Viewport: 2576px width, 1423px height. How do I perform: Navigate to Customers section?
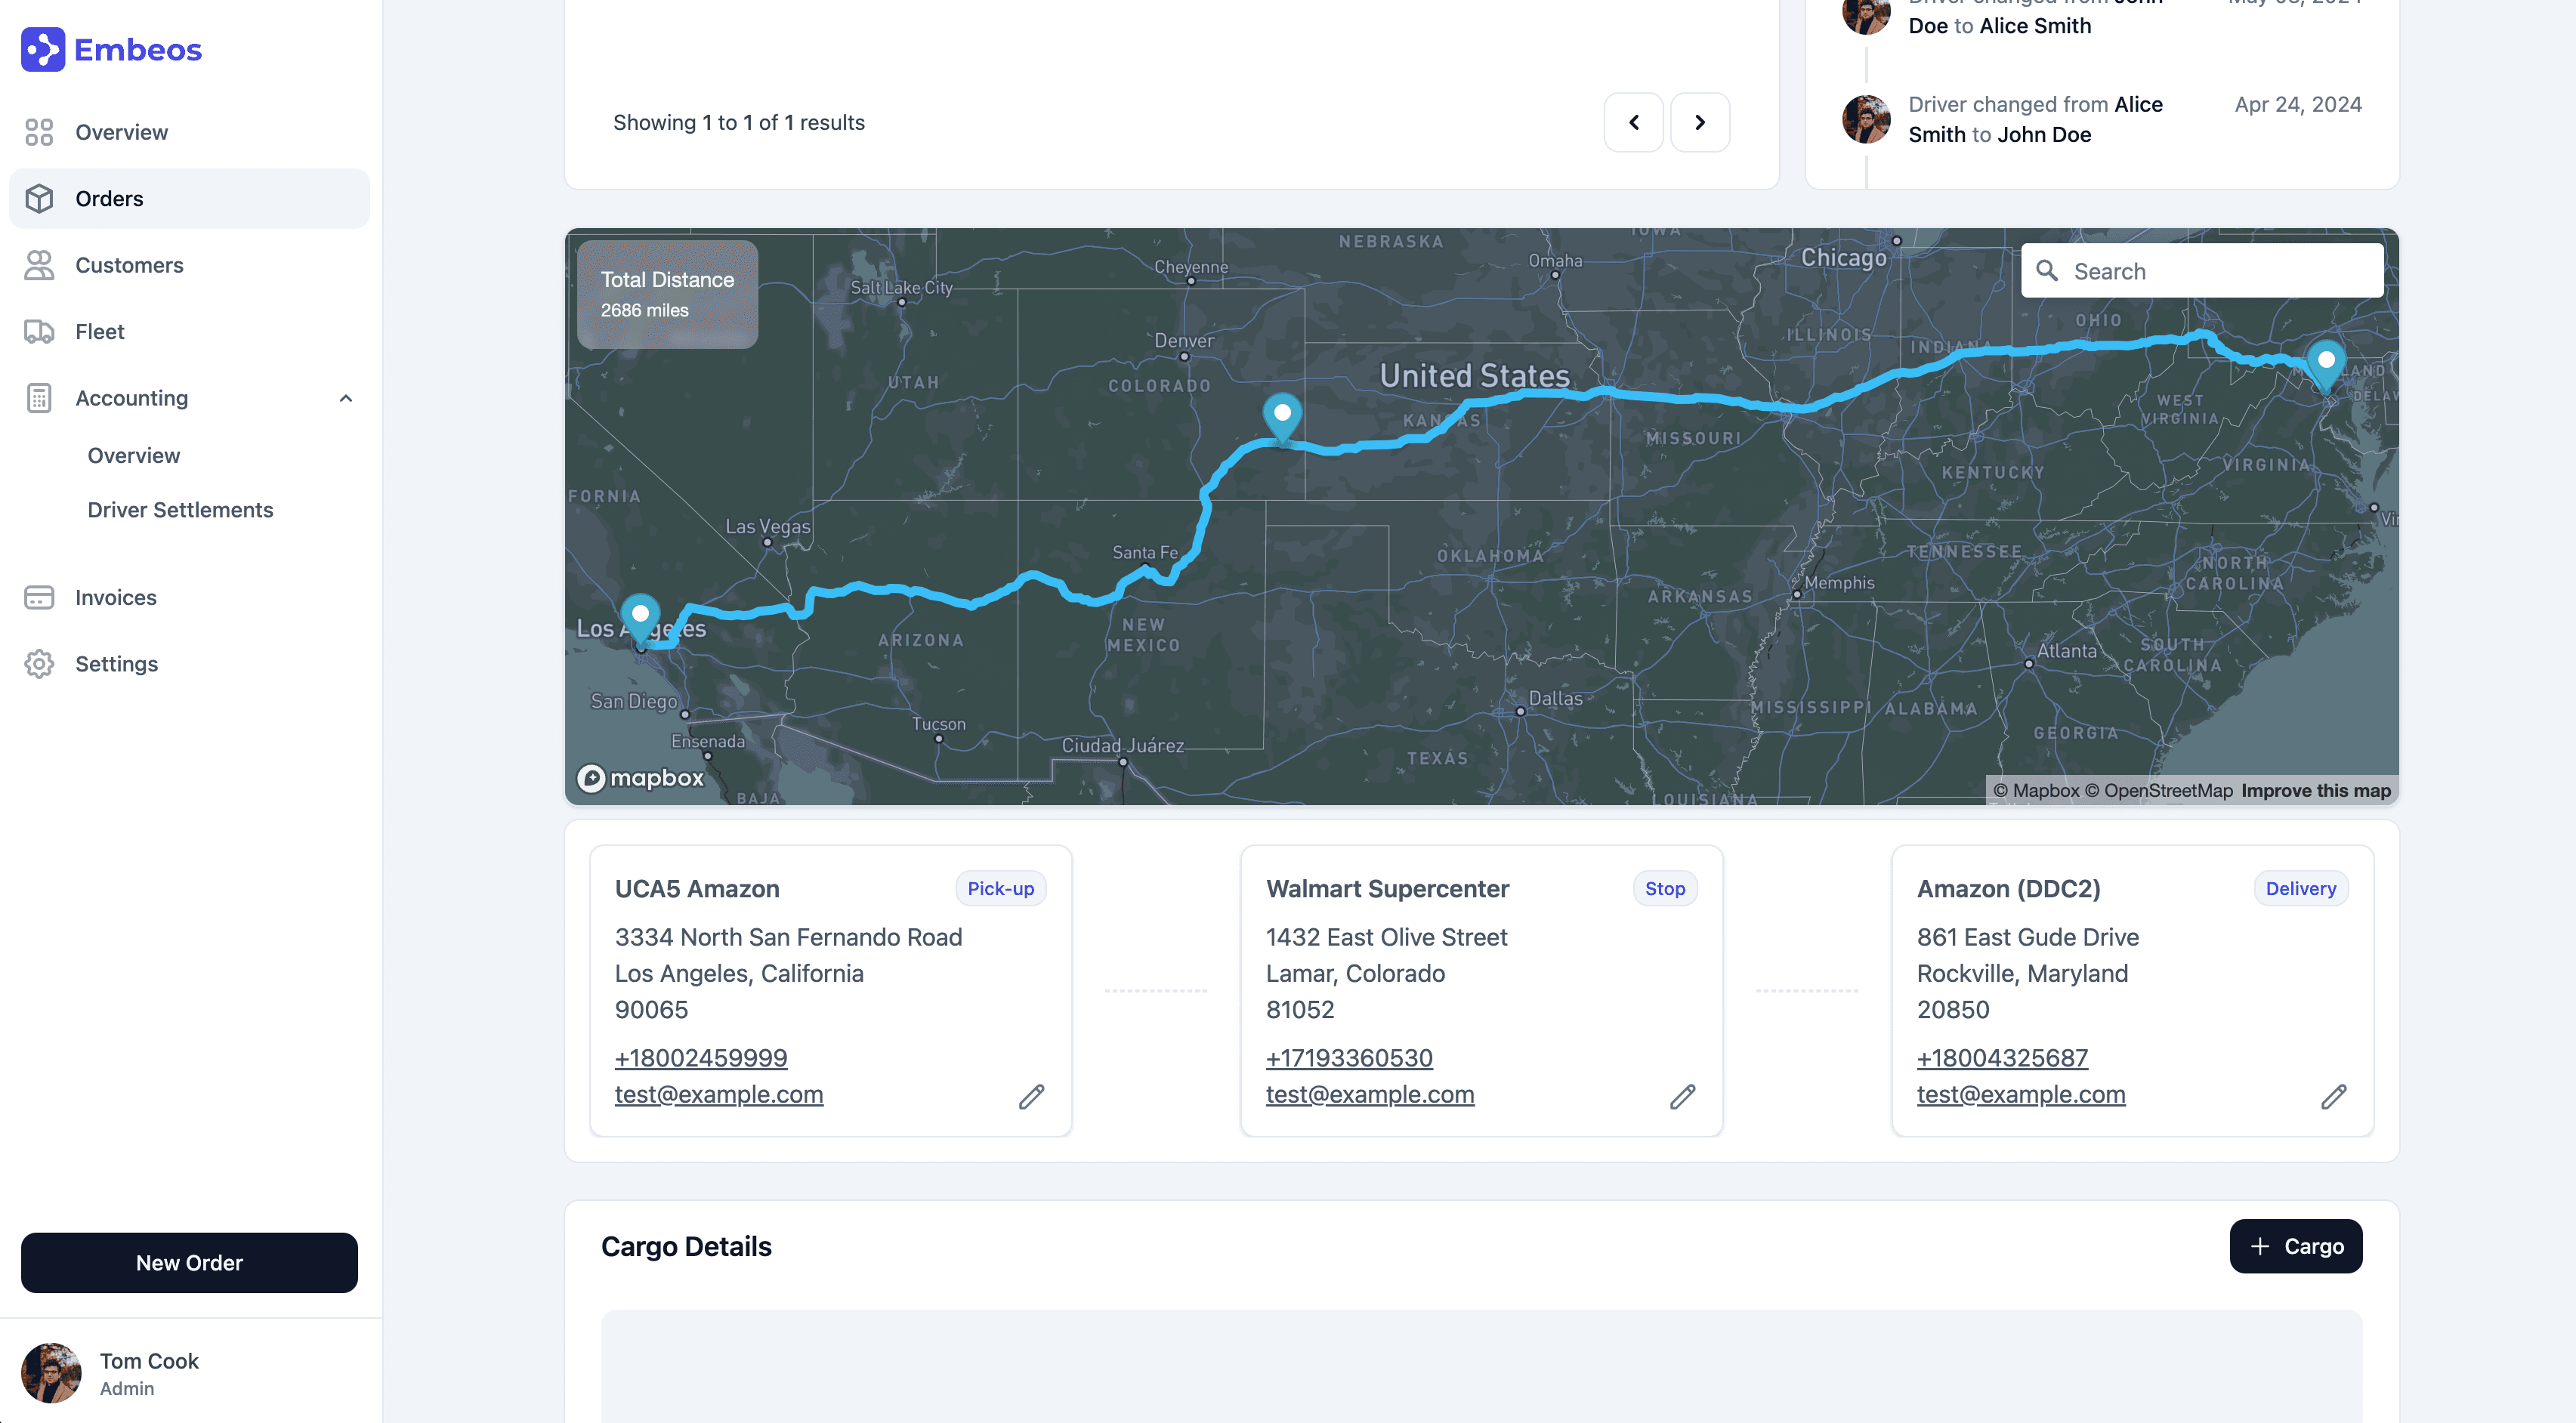pyautogui.click(x=129, y=265)
